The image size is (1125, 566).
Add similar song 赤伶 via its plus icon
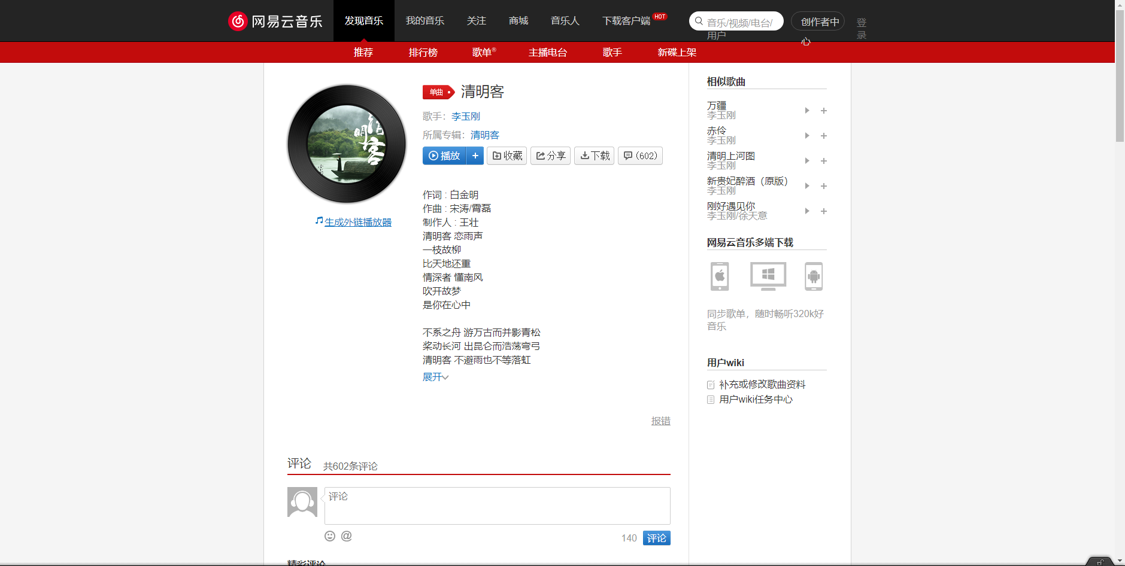tap(824, 136)
